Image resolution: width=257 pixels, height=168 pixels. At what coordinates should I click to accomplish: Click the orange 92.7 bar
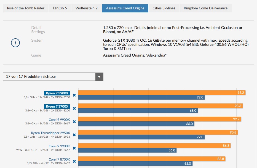point(160,119)
